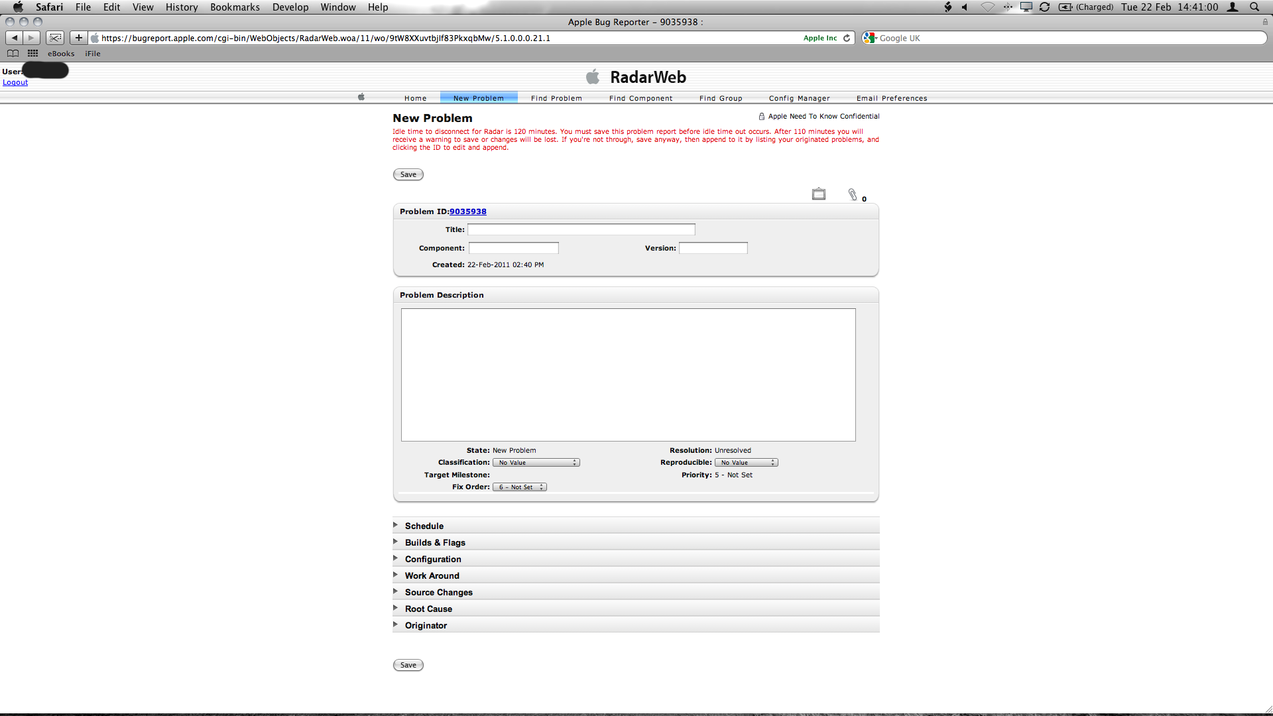Open the Config Manager tab
The width and height of the screenshot is (1273, 716).
800,98
